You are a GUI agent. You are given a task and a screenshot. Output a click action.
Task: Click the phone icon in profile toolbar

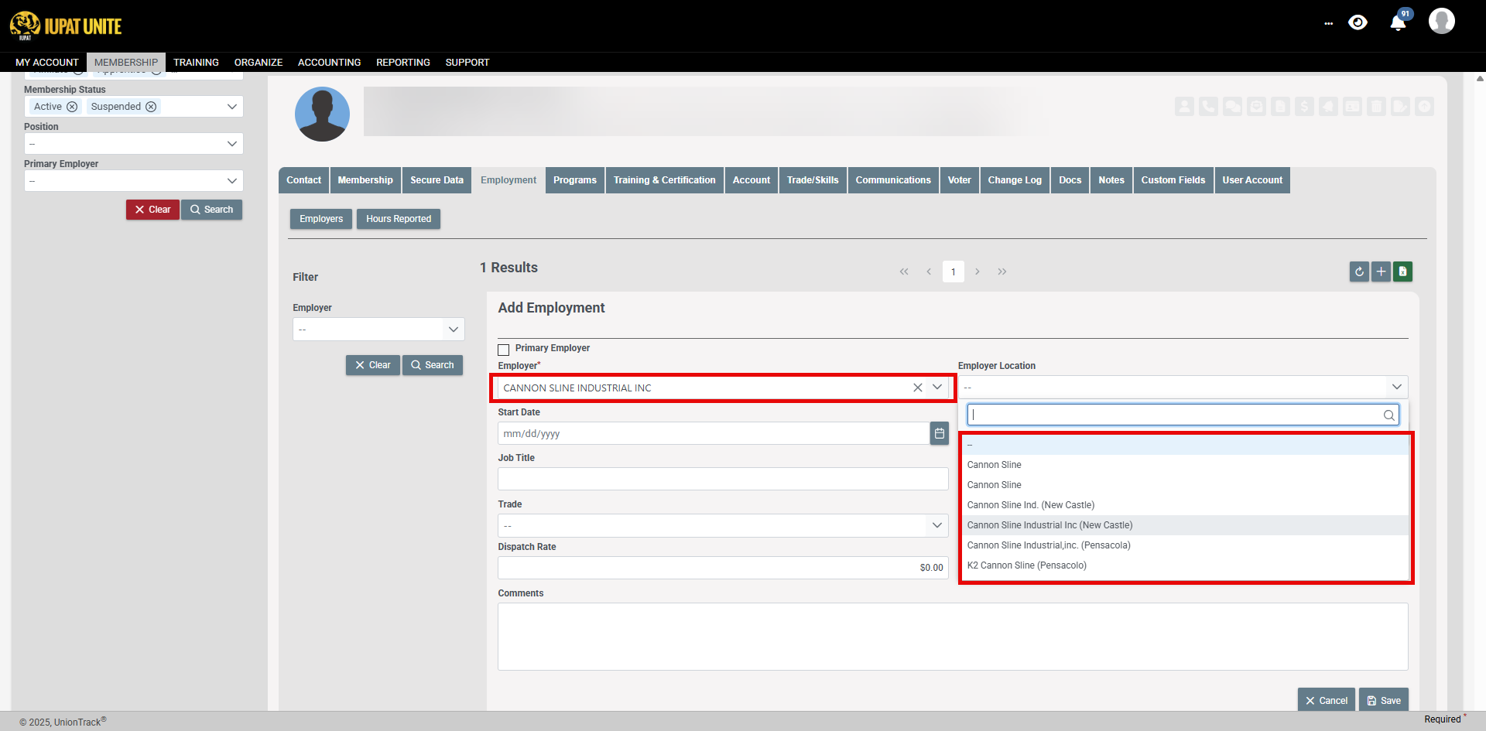pyautogui.click(x=1208, y=107)
